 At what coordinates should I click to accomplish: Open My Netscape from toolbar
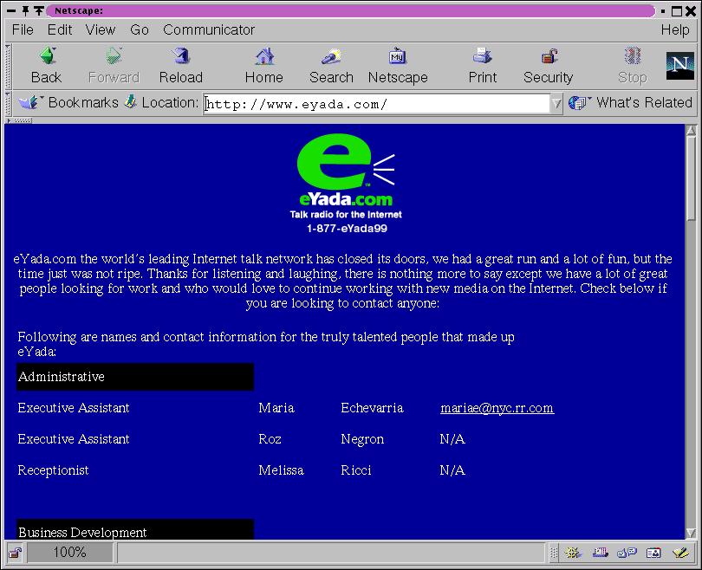click(x=398, y=56)
